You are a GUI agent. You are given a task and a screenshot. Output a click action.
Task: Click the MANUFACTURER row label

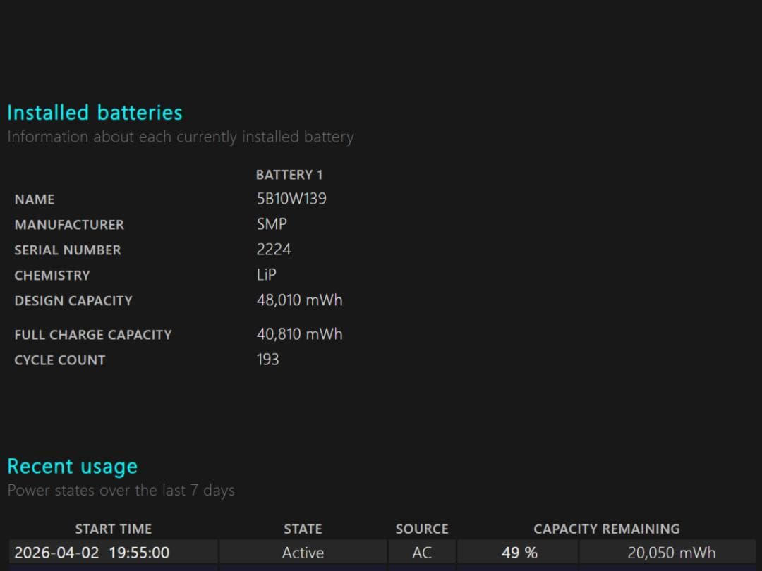coord(69,225)
